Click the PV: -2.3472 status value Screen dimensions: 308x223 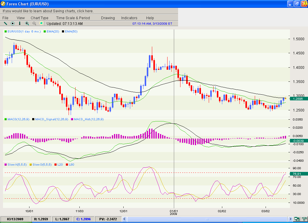tap(108, 219)
